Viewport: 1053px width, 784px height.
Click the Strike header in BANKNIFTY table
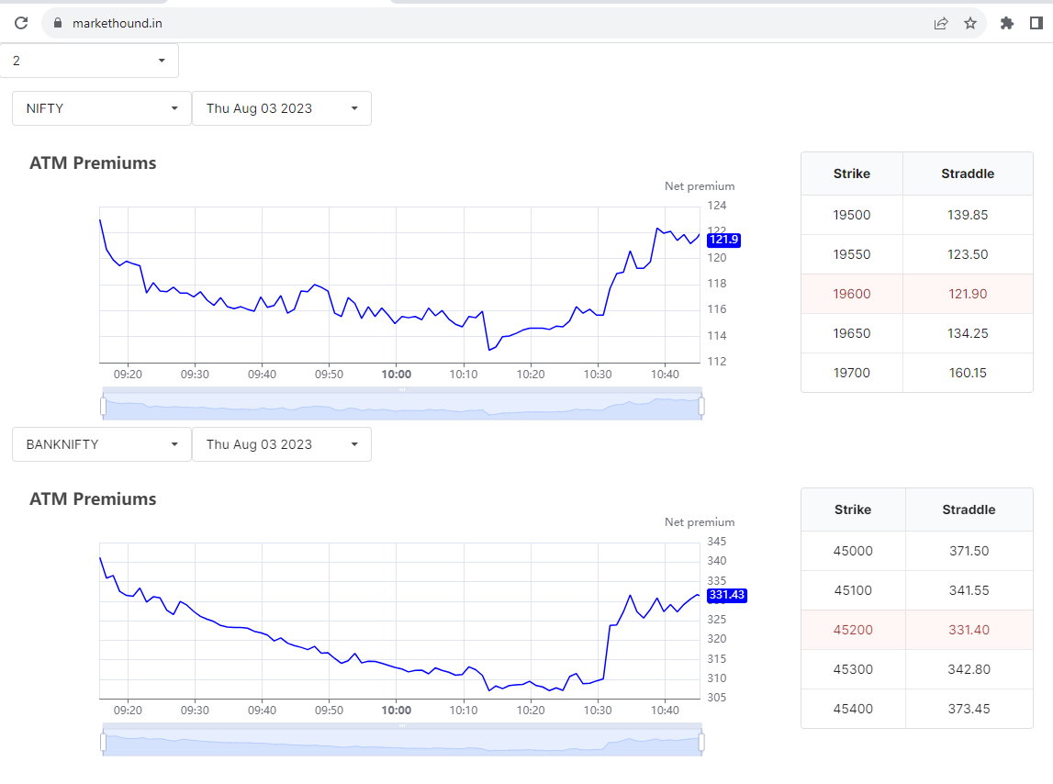click(x=852, y=510)
